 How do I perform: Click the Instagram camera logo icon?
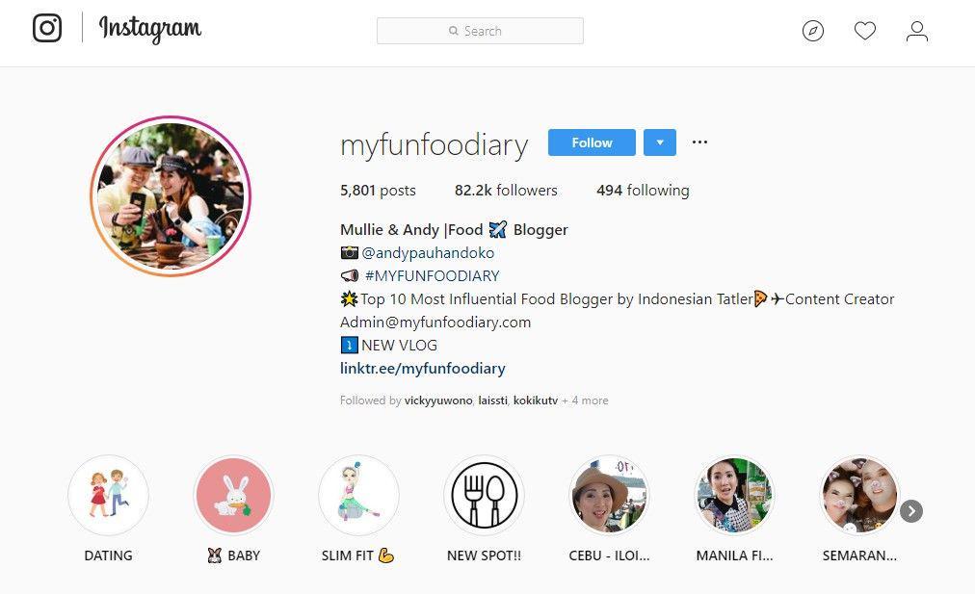47,29
